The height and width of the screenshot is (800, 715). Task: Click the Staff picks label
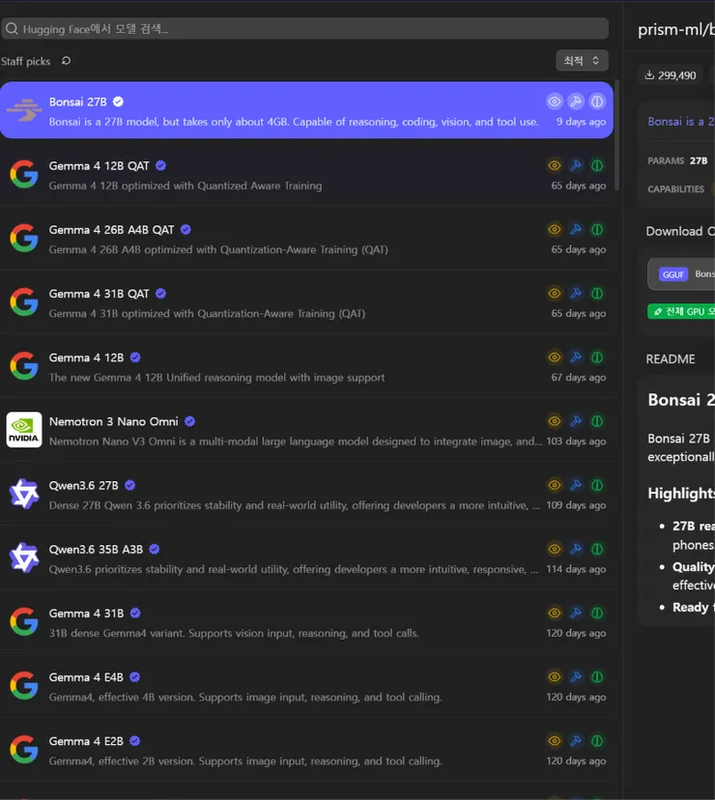coord(25,61)
